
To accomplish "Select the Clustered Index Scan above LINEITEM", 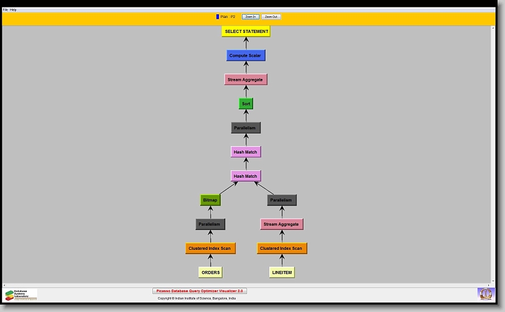I will pyautogui.click(x=282, y=249).
